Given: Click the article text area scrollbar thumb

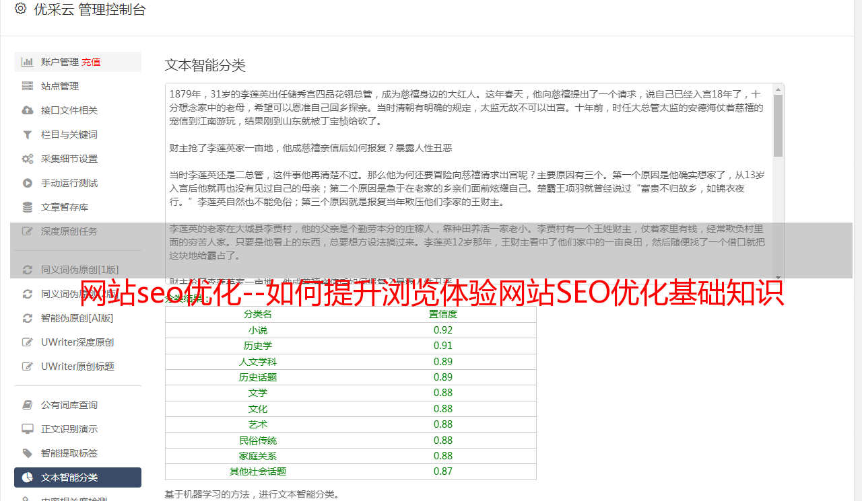Looking at the screenshot, I should [778, 125].
